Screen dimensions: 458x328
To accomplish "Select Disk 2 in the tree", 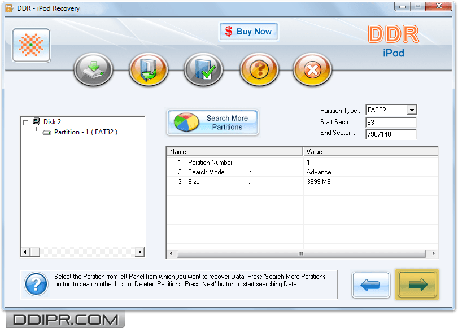I will (x=52, y=122).
